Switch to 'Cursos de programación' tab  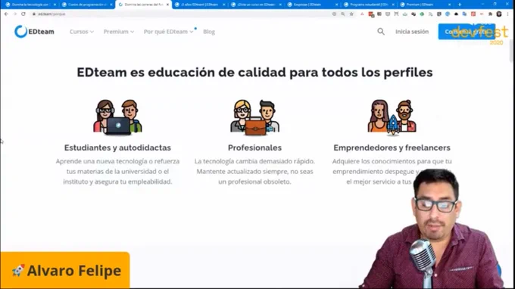(86, 5)
